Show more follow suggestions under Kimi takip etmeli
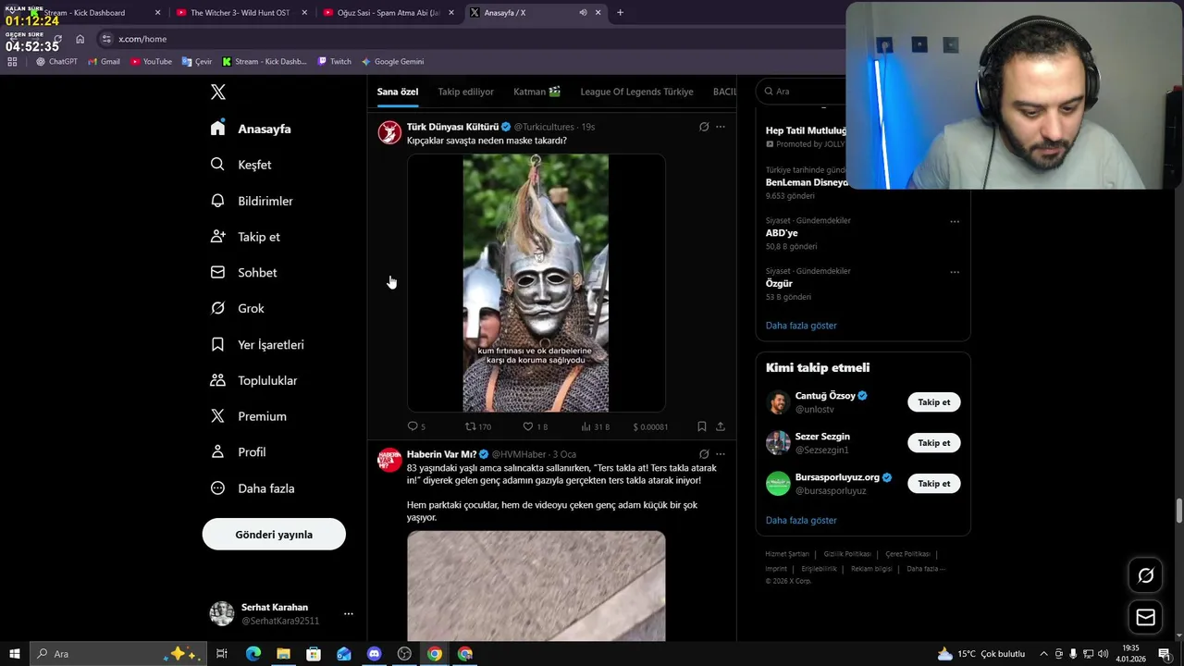1184x666 pixels. click(x=801, y=520)
